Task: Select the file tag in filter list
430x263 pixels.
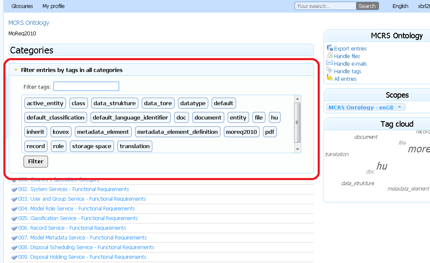Action: [259, 117]
